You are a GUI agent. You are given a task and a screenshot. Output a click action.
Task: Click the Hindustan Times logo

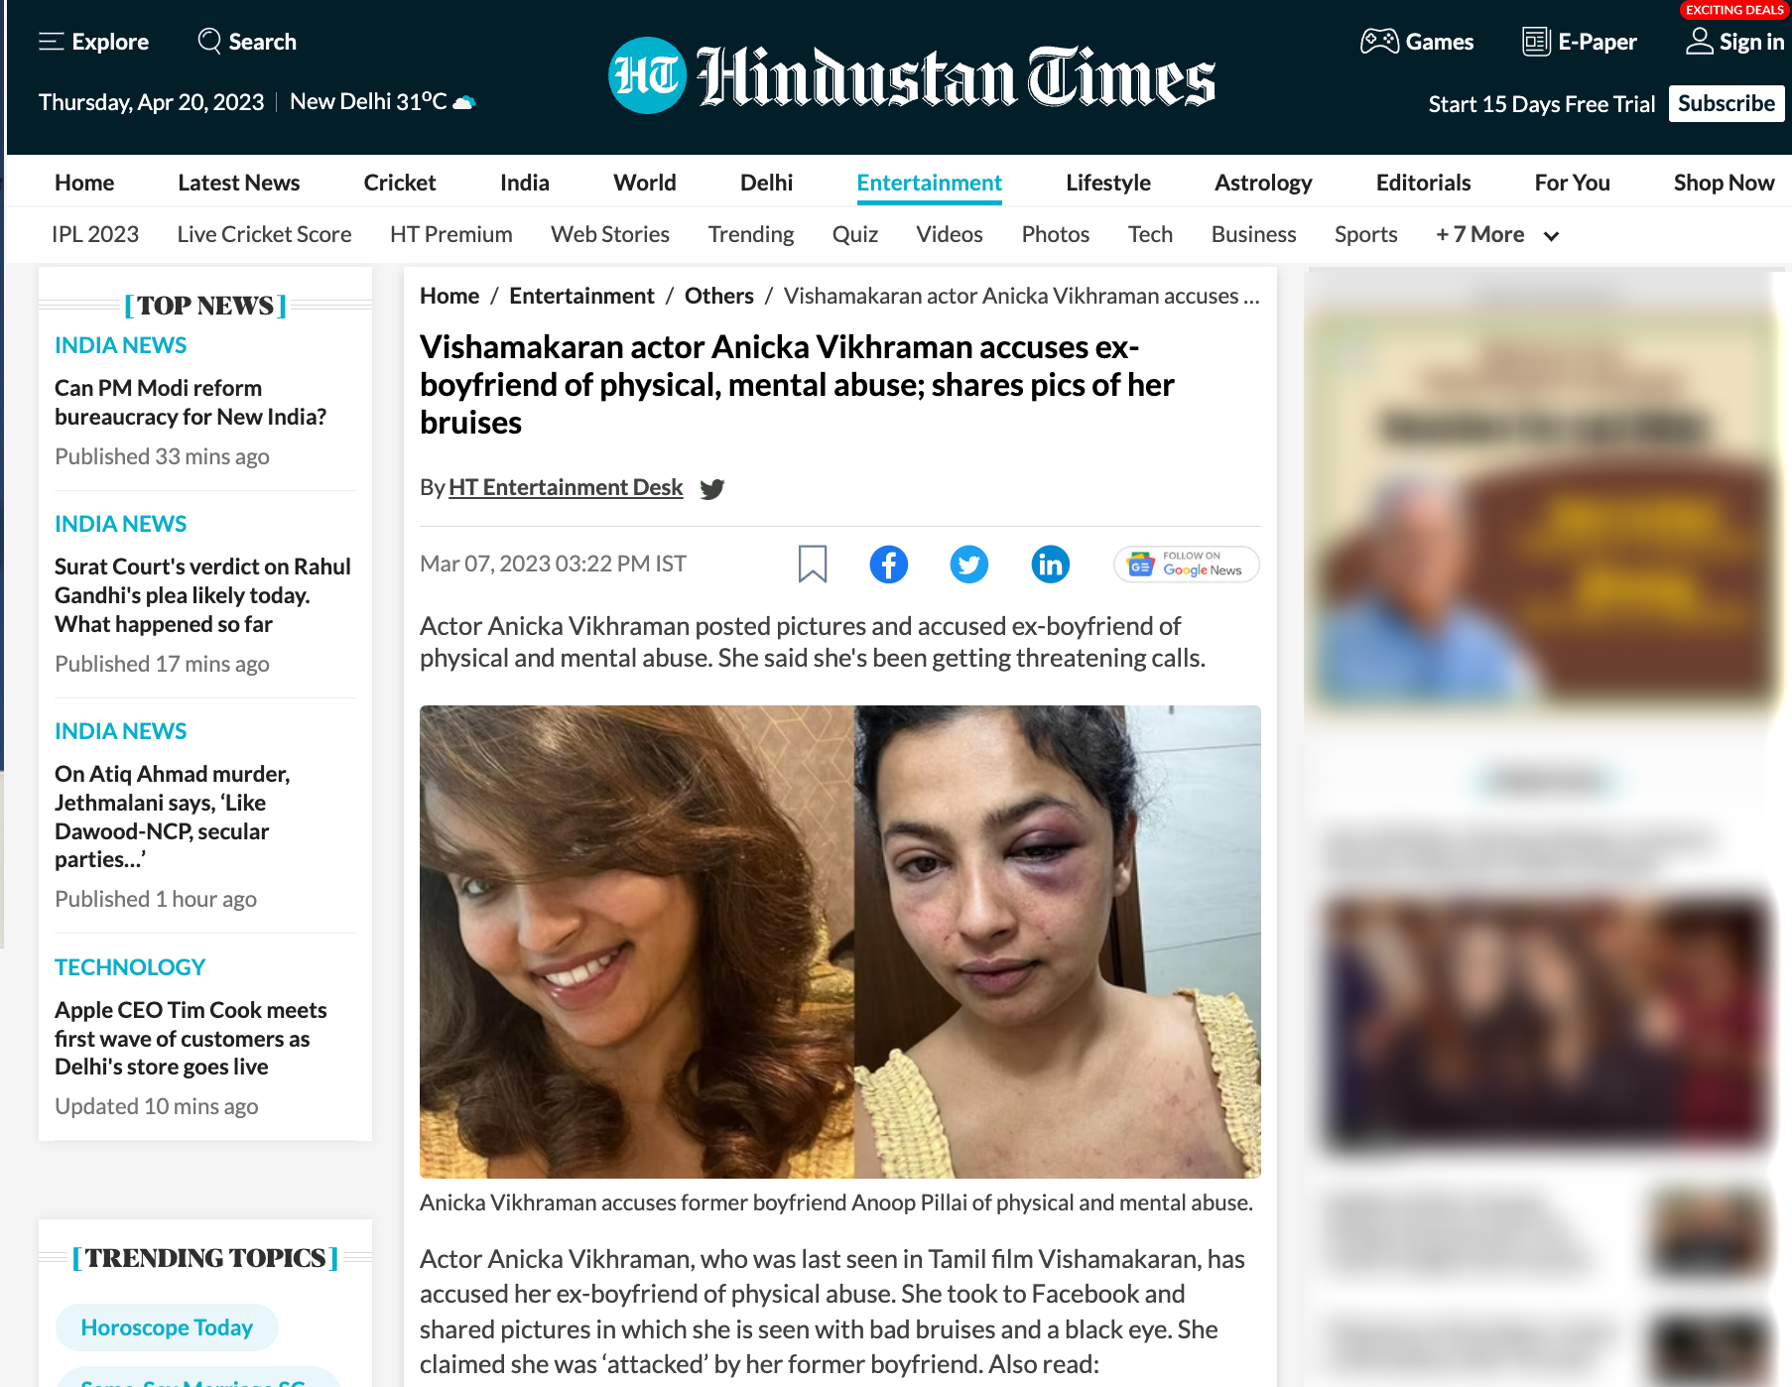[911, 76]
